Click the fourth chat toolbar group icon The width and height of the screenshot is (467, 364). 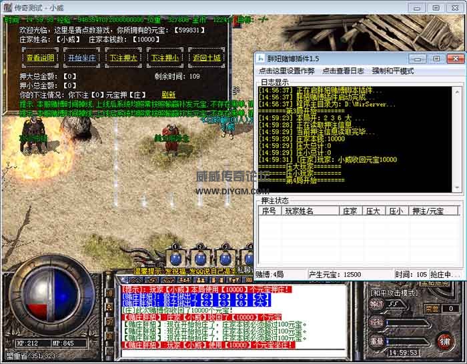tap(185, 280)
